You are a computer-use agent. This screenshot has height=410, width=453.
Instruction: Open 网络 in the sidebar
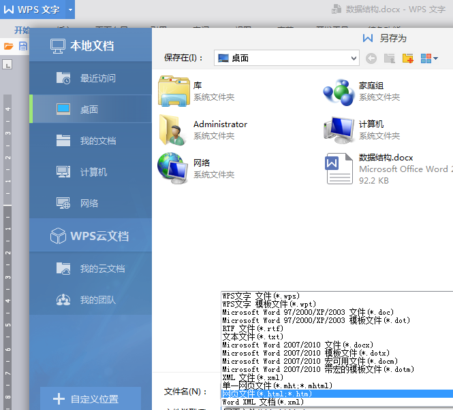(91, 203)
